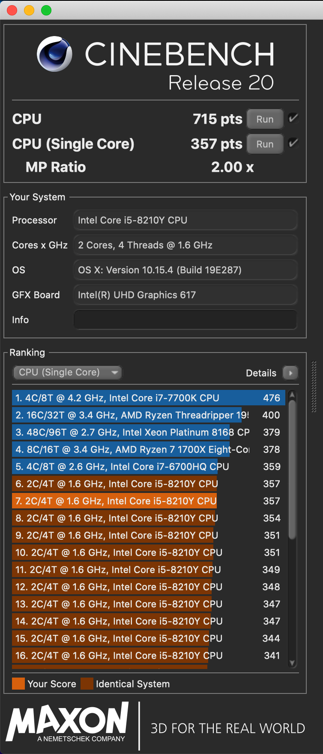Run the CPU (Single Core) benchmark
This screenshot has width=323, height=754.
[x=265, y=144]
